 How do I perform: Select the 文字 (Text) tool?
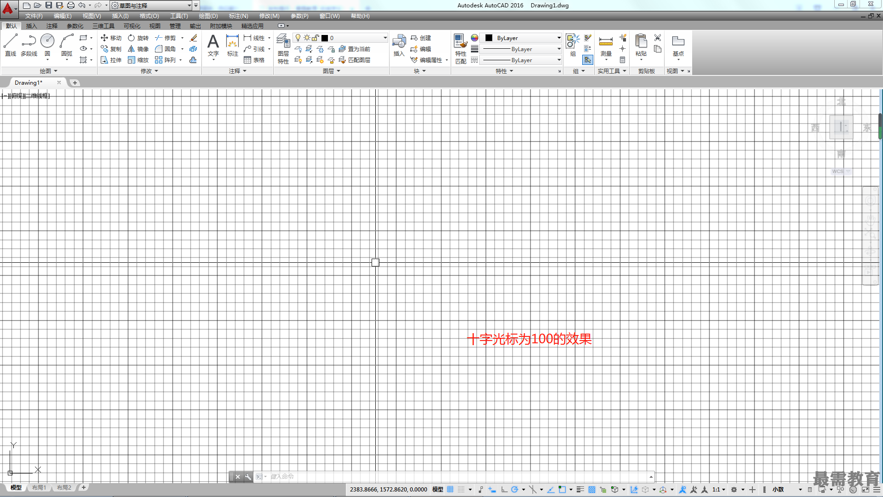(x=213, y=45)
